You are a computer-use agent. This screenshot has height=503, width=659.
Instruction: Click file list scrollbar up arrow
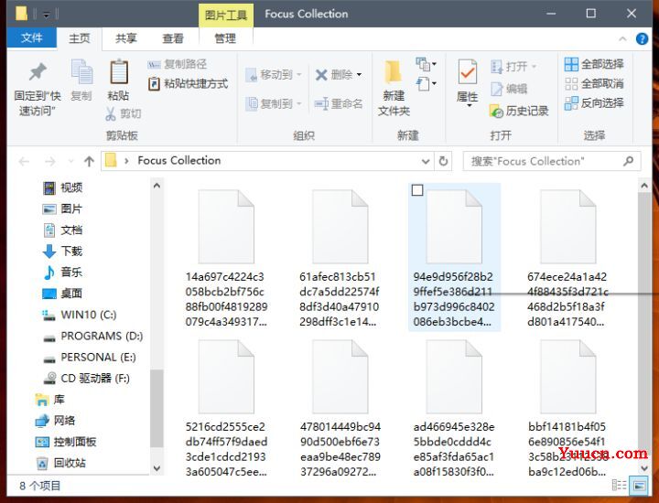coord(643,185)
